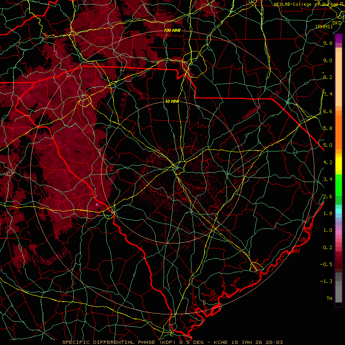345x345 pixels.
Task: Click the -1.3 value on the color scale
Action: click(326, 281)
